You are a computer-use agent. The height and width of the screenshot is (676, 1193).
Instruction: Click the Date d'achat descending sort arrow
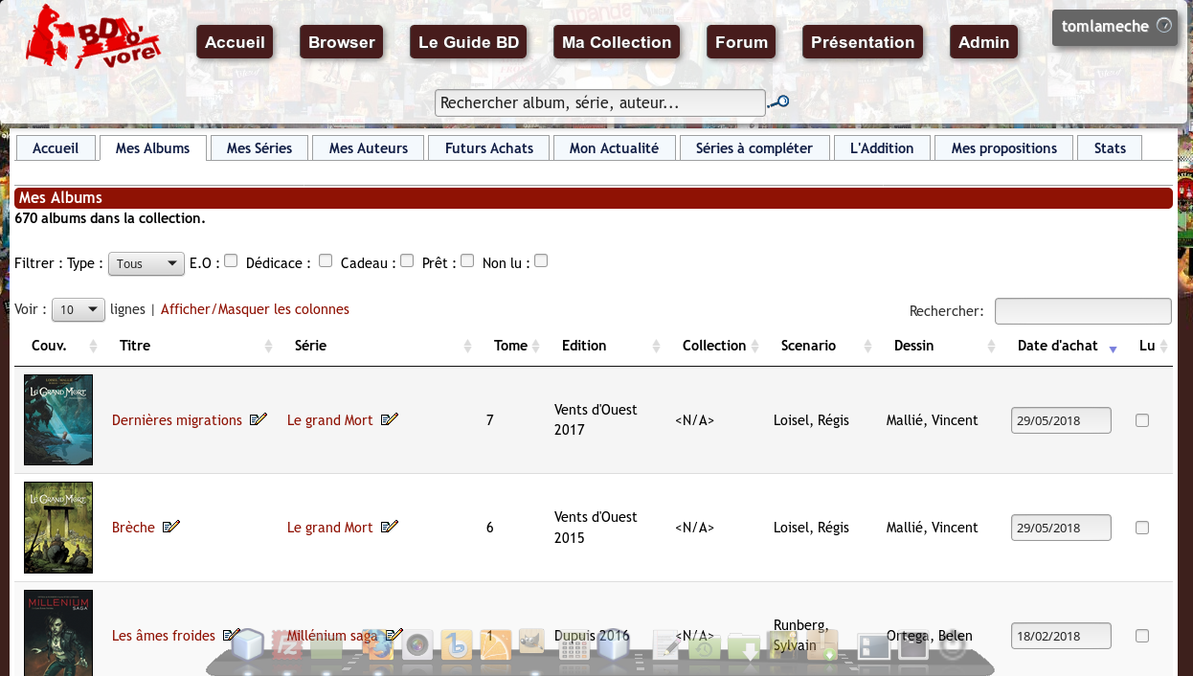1113,349
